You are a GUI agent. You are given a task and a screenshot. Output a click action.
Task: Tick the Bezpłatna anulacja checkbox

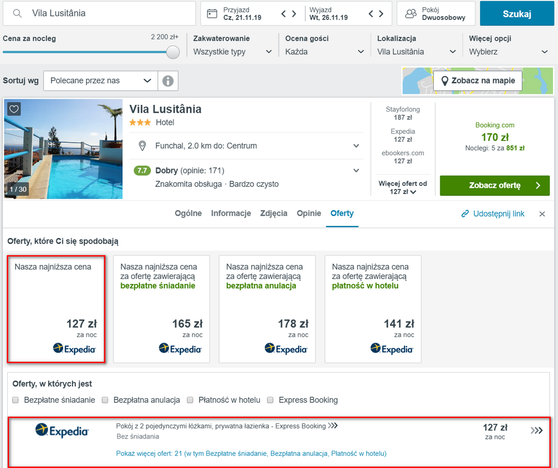click(x=105, y=400)
